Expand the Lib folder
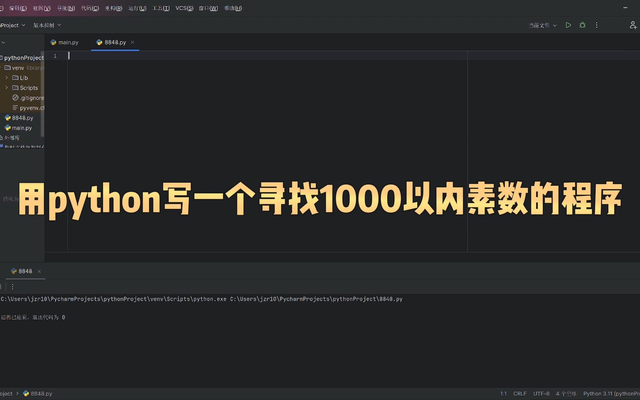The height and width of the screenshot is (400, 640). (7, 78)
